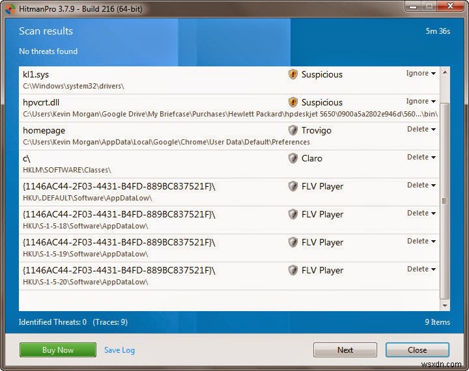Click the Close button at bottom
The height and width of the screenshot is (371, 469).
pos(418,350)
